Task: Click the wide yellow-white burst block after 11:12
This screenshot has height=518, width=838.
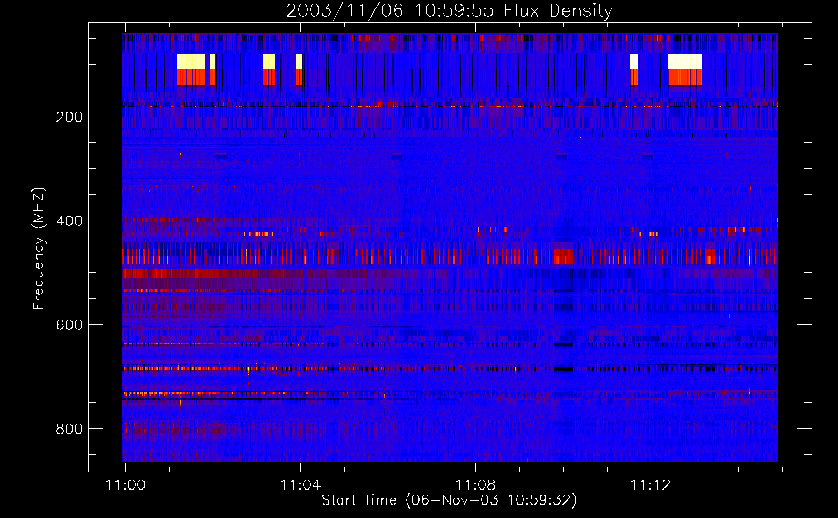Action: point(685,62)
